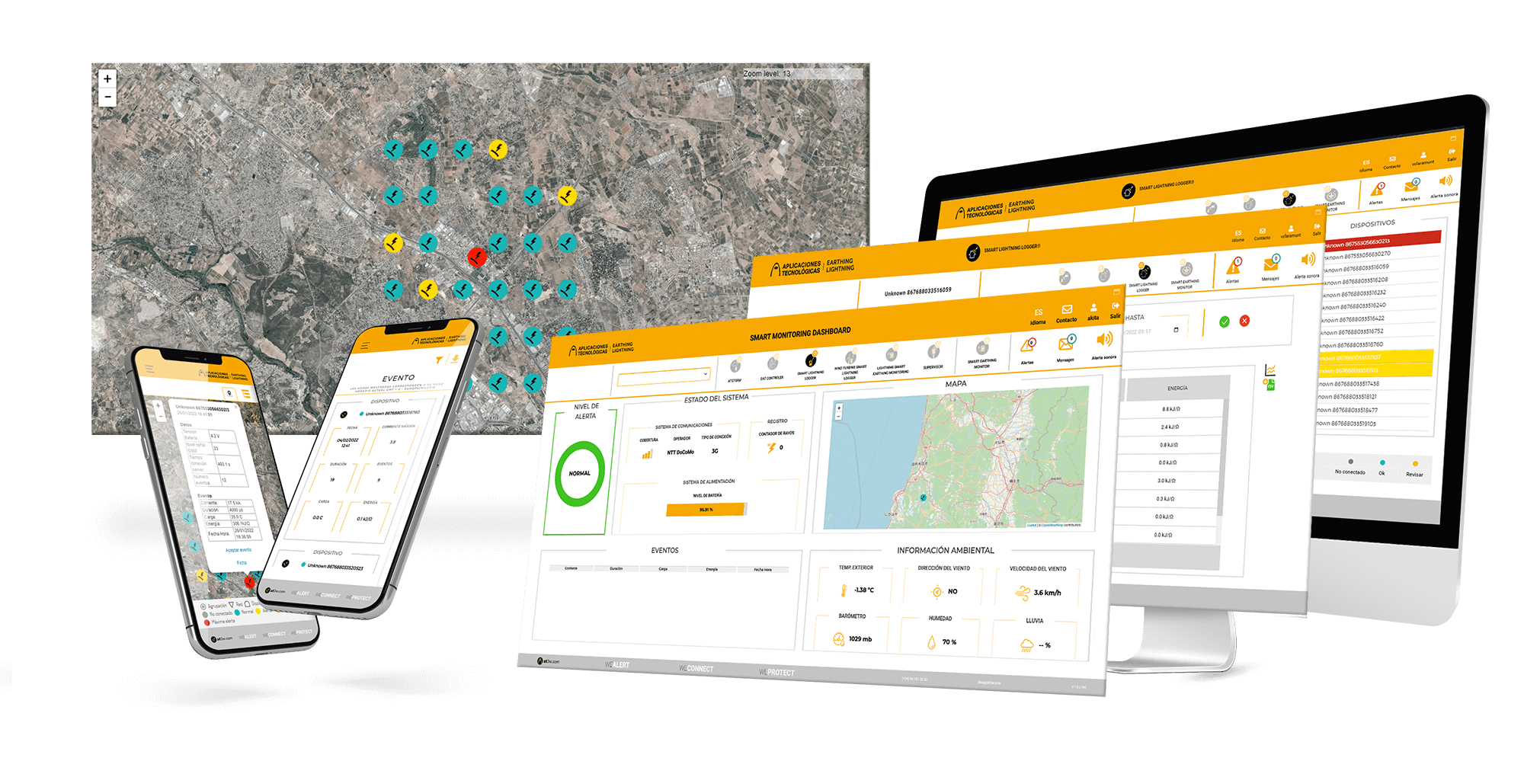Viewport: 1524px width, 758px height.
Task: Open the HASTA date picker calendar icon
Action: (x=1176, y=330)
